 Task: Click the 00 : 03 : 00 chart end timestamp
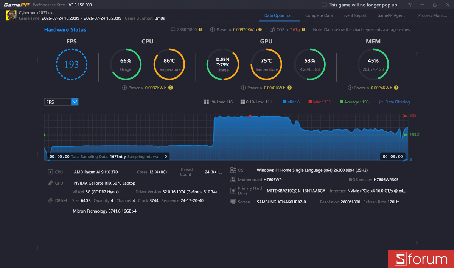pos(393,156)
